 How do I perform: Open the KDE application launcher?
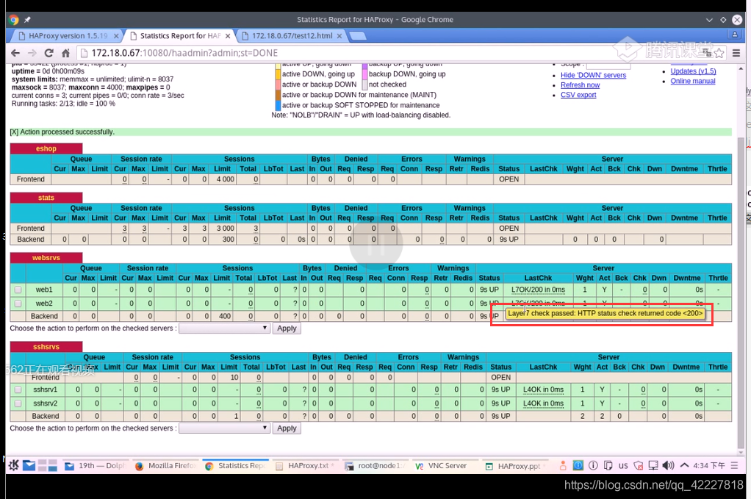[x=13, y=465]
